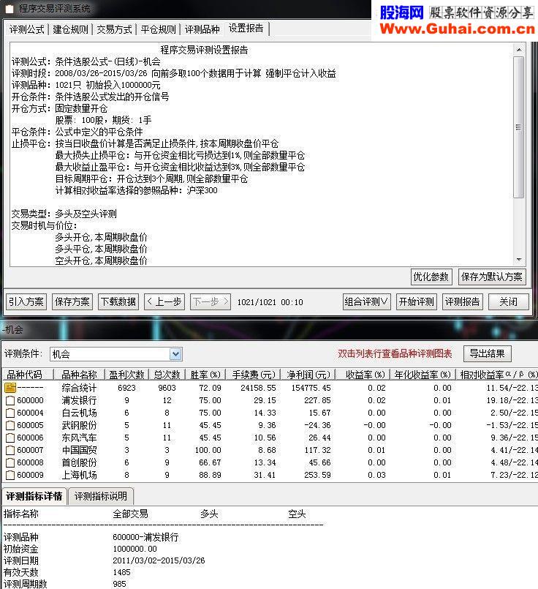
Task: Click icon for 600006 东风汽车 row
Action: (x=10, y=438)
